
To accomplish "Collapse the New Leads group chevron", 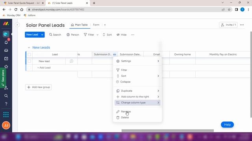I will click(29, 47).
